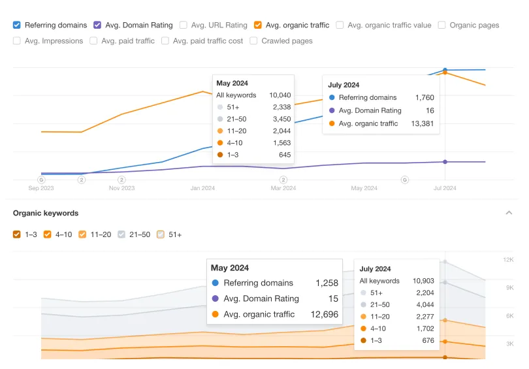
Task: Click the 'May 2024' axis label
Action: click(x=364, y=188)
